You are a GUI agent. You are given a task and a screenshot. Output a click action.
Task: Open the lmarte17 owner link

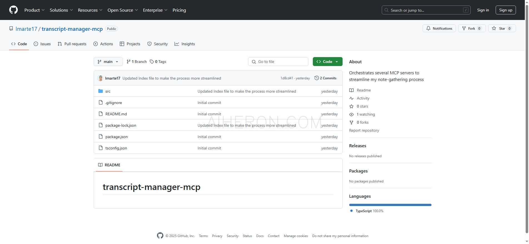tap(26, 29)
